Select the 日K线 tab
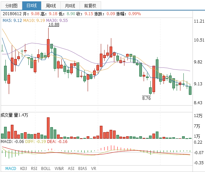 click(x=32, y=6)
